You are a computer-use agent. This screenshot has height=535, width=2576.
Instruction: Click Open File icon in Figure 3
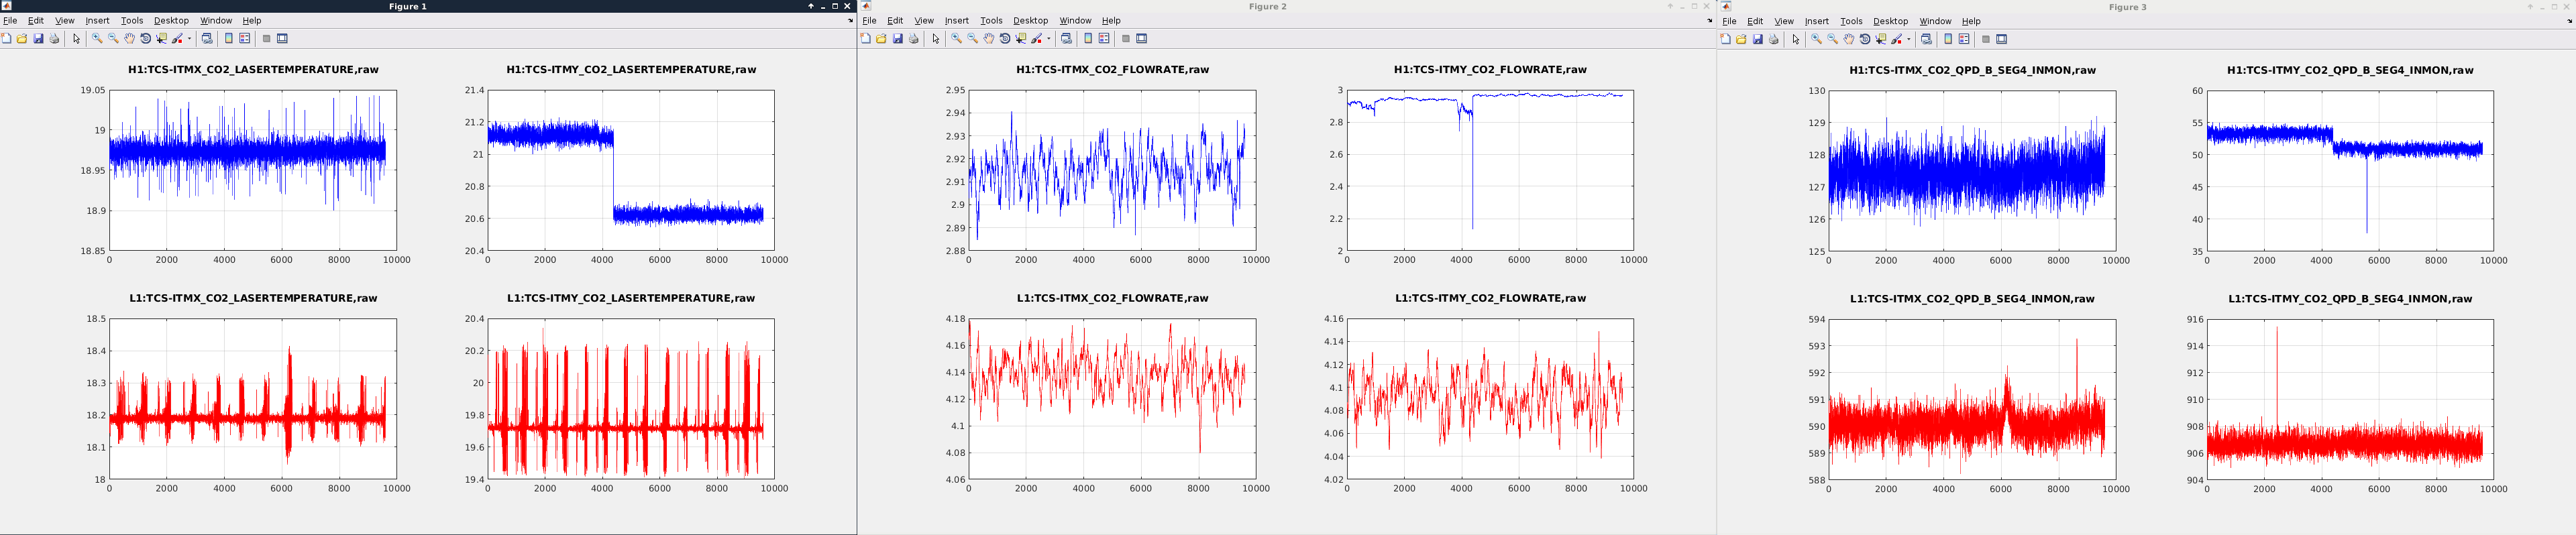(1741, 40)
